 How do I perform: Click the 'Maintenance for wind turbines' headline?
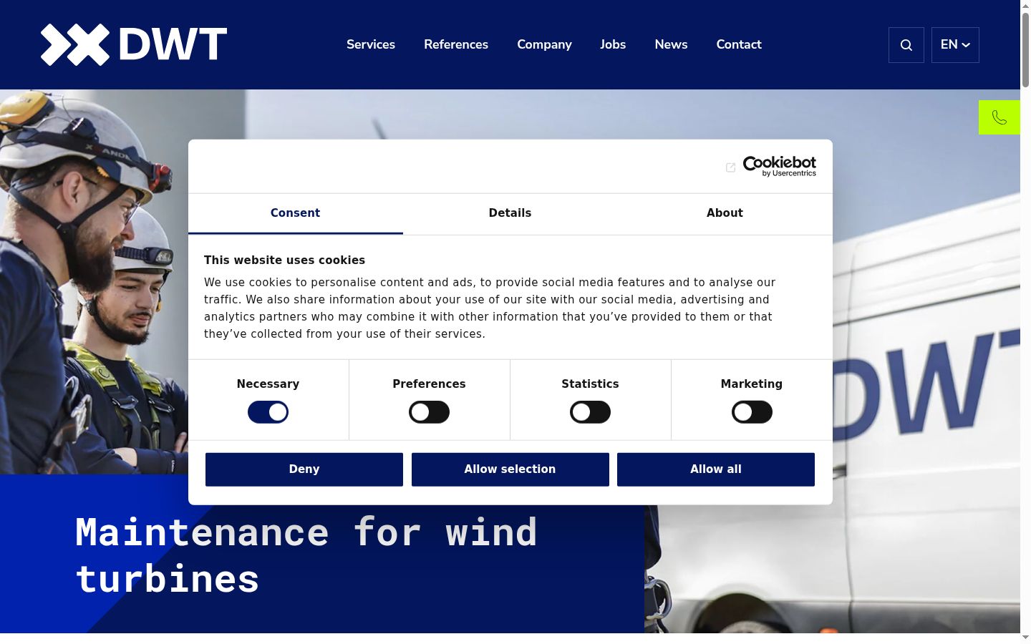tap(306, 555)
